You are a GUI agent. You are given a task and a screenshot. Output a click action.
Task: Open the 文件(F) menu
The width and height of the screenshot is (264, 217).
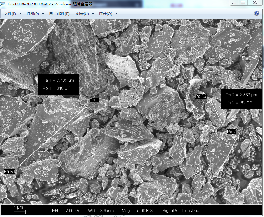[x=10, y=14]
